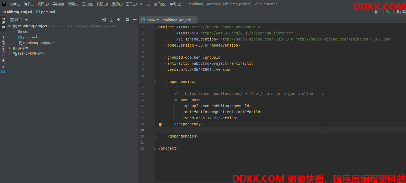Click the IntelliJ IDEA logo icon
The image size is (406, 183).
point(4,4)
